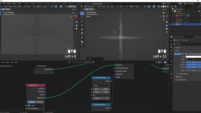Open the Render properties tab icon

(171, 45)
